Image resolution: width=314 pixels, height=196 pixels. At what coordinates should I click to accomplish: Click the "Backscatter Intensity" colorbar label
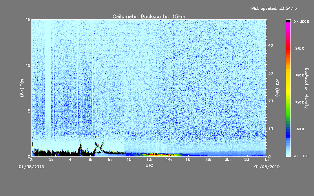[x=307, y=88]
